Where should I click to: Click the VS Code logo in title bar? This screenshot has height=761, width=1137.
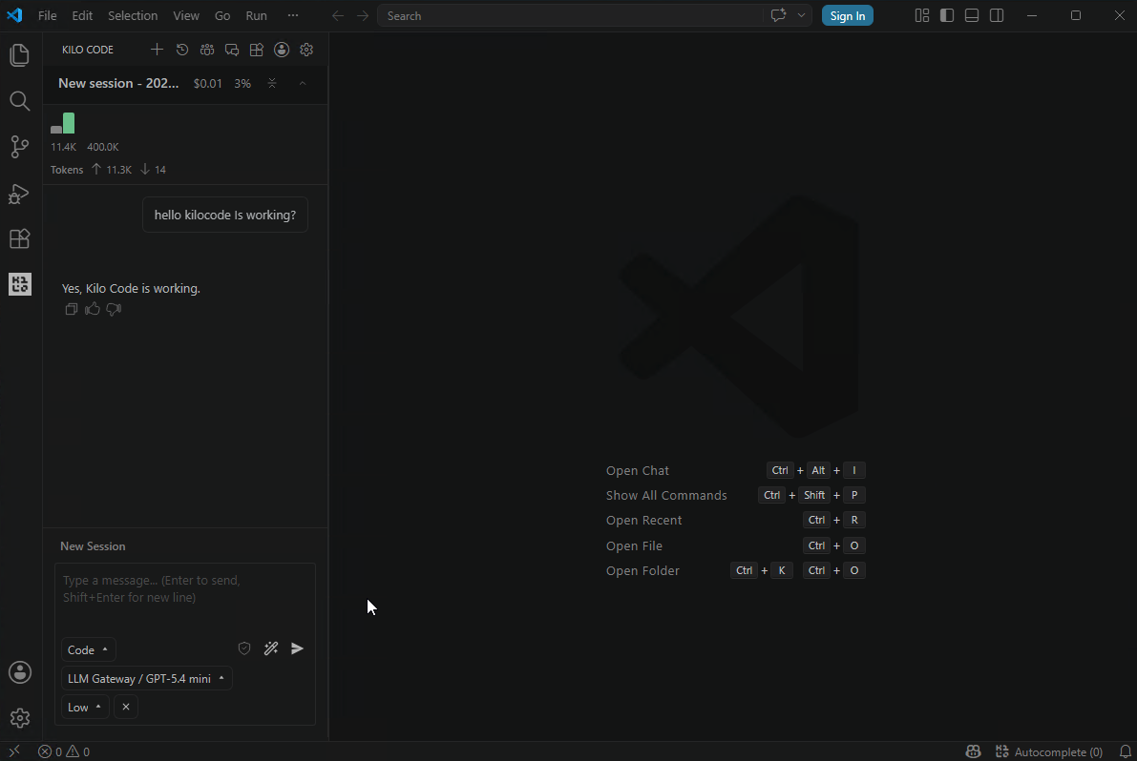(14, 15)
